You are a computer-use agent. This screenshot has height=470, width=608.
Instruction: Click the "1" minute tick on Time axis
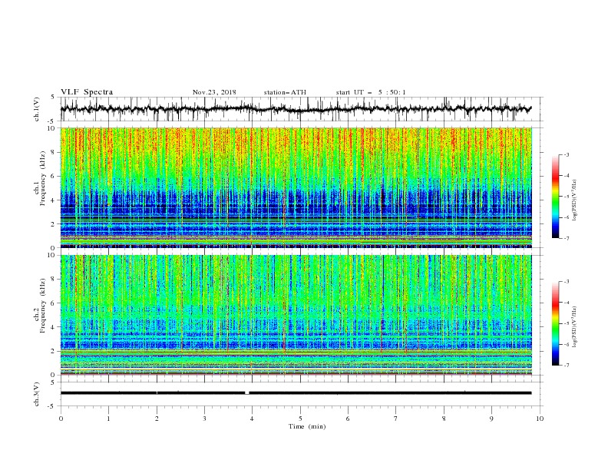pyautogui.click(x=108, y=419)
